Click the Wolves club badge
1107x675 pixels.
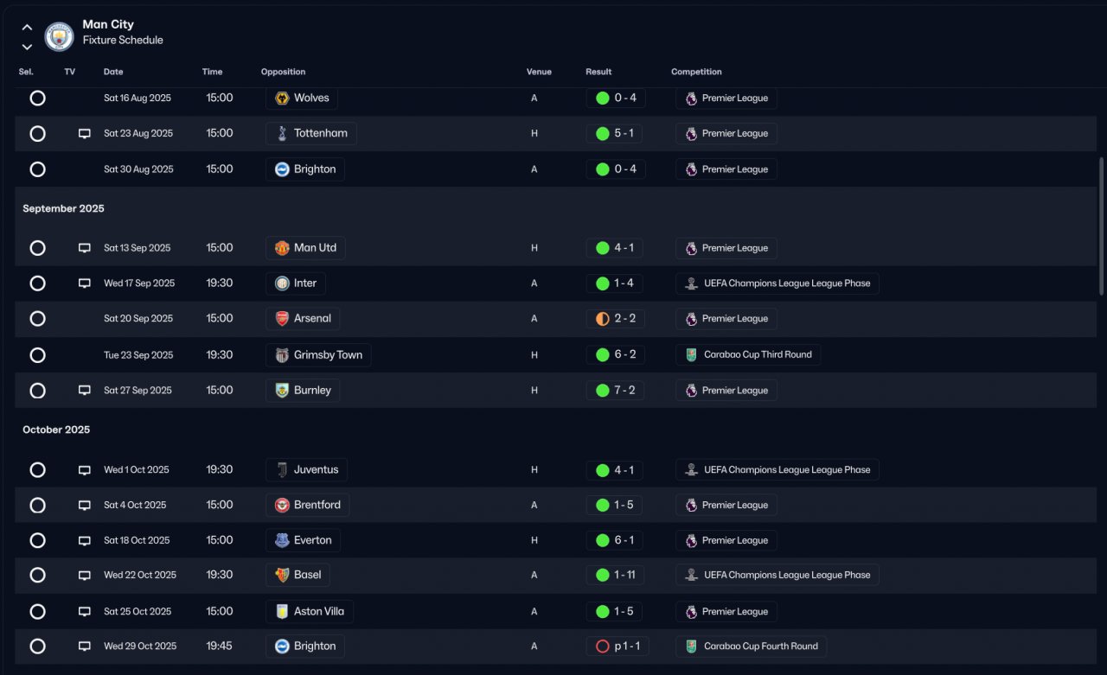[282, 99]
